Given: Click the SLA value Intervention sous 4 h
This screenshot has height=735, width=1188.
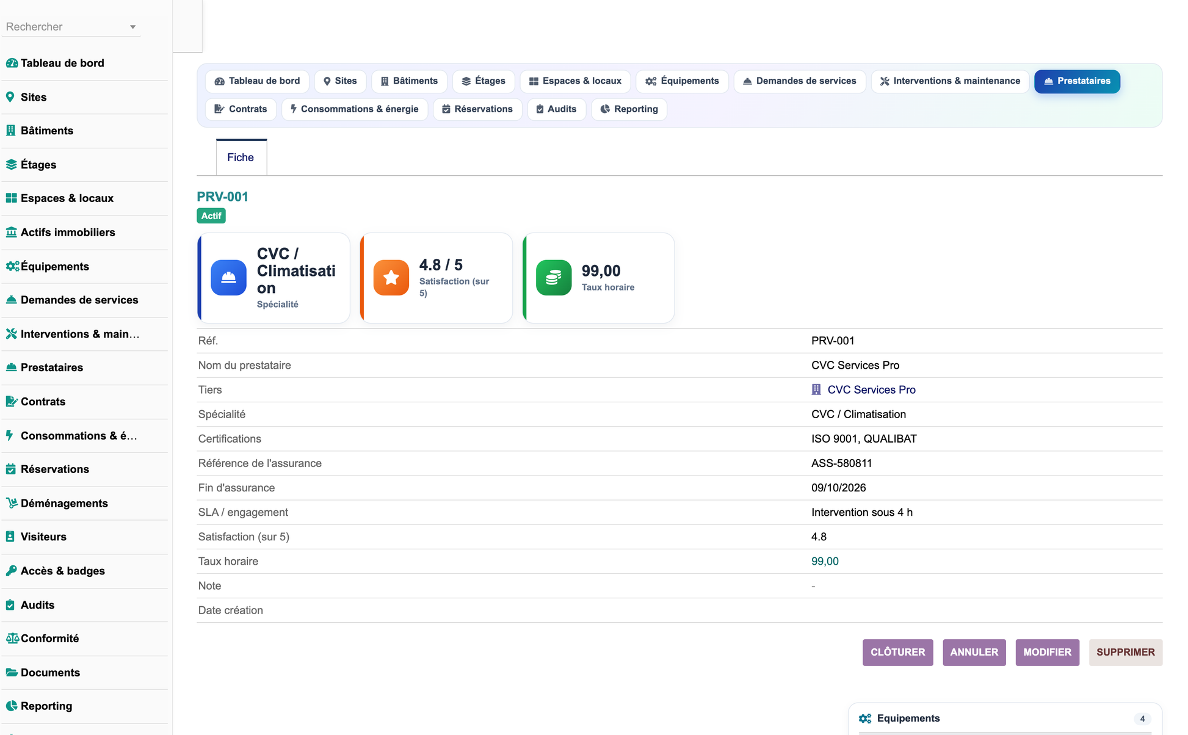Looking at the screenshot, I should (861, 512).
